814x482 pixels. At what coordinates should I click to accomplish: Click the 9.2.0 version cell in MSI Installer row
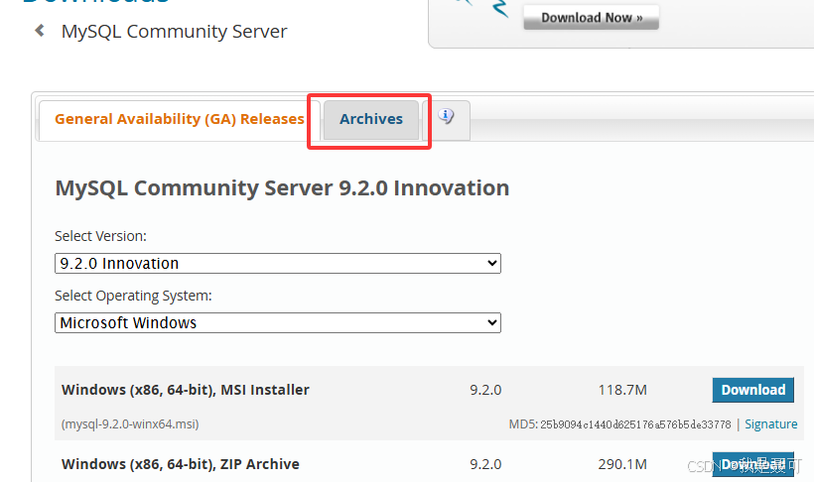(x=485, y=390)
